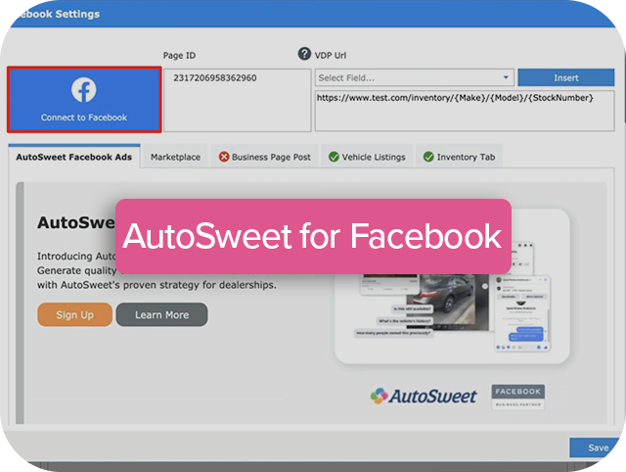Screen dimensions: 626x472
Task: Click the red X on Business Page Post
Action: pyautogui.click(x=224, y=157)
